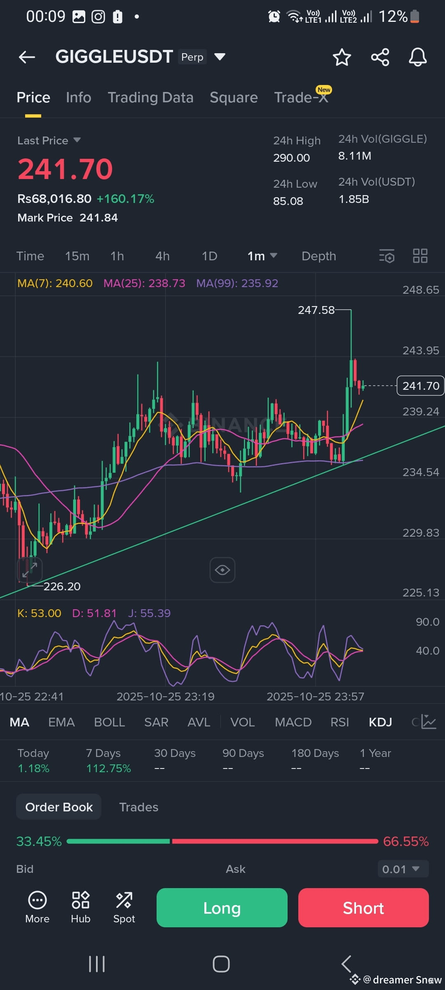
Task: Toggle chart visibility eye icon
Action: pyautogui.click(x=222, y=570)
